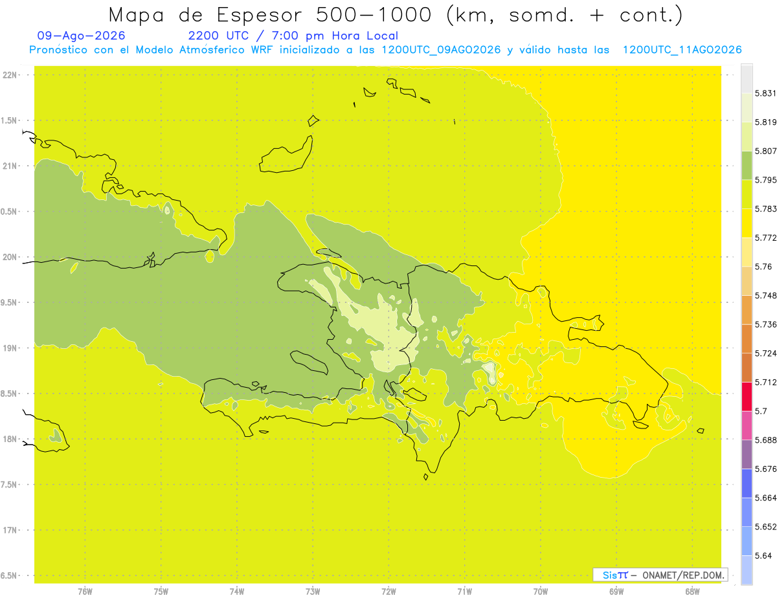The width and height of the screenshot is (777, 600).
Task: Click the legend value '5.819'
Action: (765, 122)
